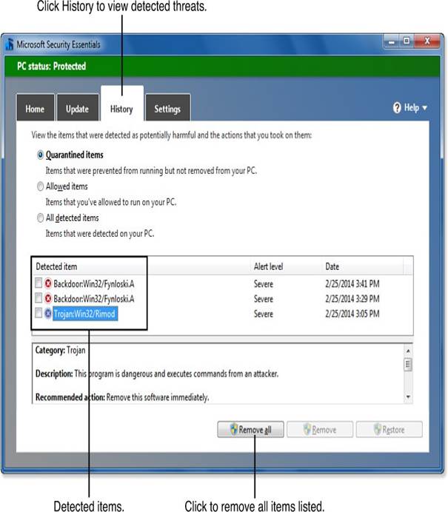This screenshot has height=512, width=448.
Task: Click the red threat icon beside the 3:41 PM Backdoor entry
Action: coord(48,283)
